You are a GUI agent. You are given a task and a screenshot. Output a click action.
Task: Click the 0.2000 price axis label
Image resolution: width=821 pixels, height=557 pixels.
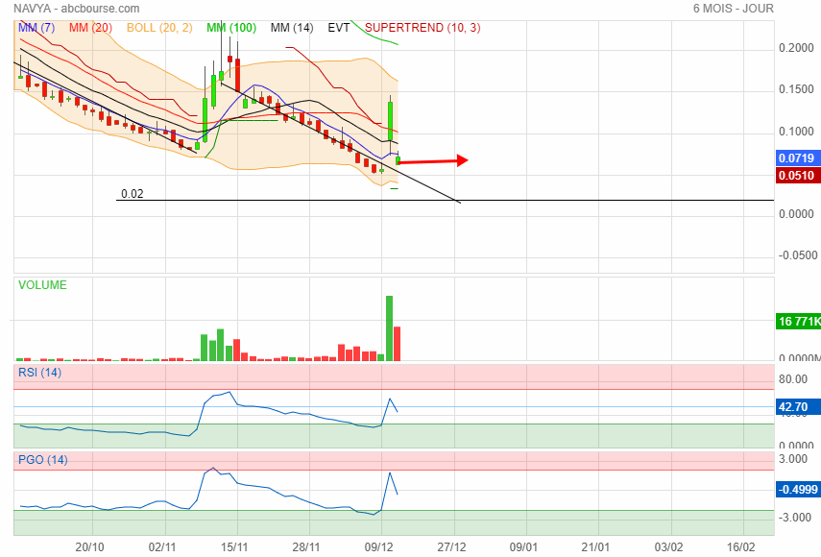coord(796,48)
